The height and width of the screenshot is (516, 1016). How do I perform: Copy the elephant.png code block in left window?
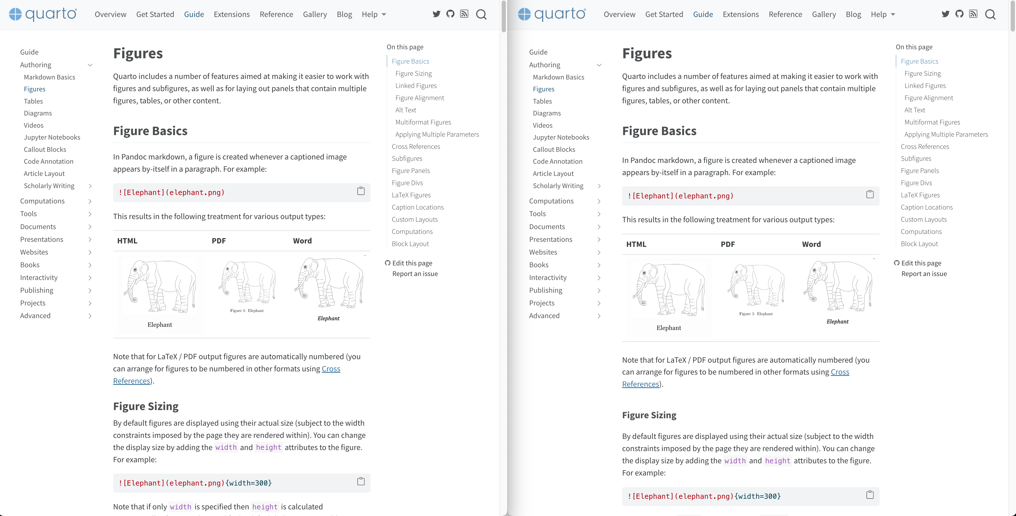click(x=361, y=191)
